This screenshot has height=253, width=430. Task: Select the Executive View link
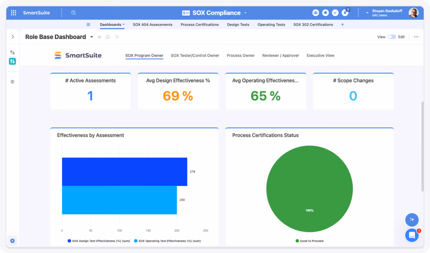320,56
